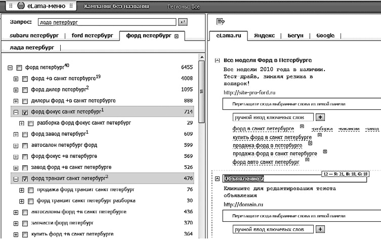Check завод форд +в санкт петербурге checkbox
The image size is (381, 240).
click(x=25, y=168)
